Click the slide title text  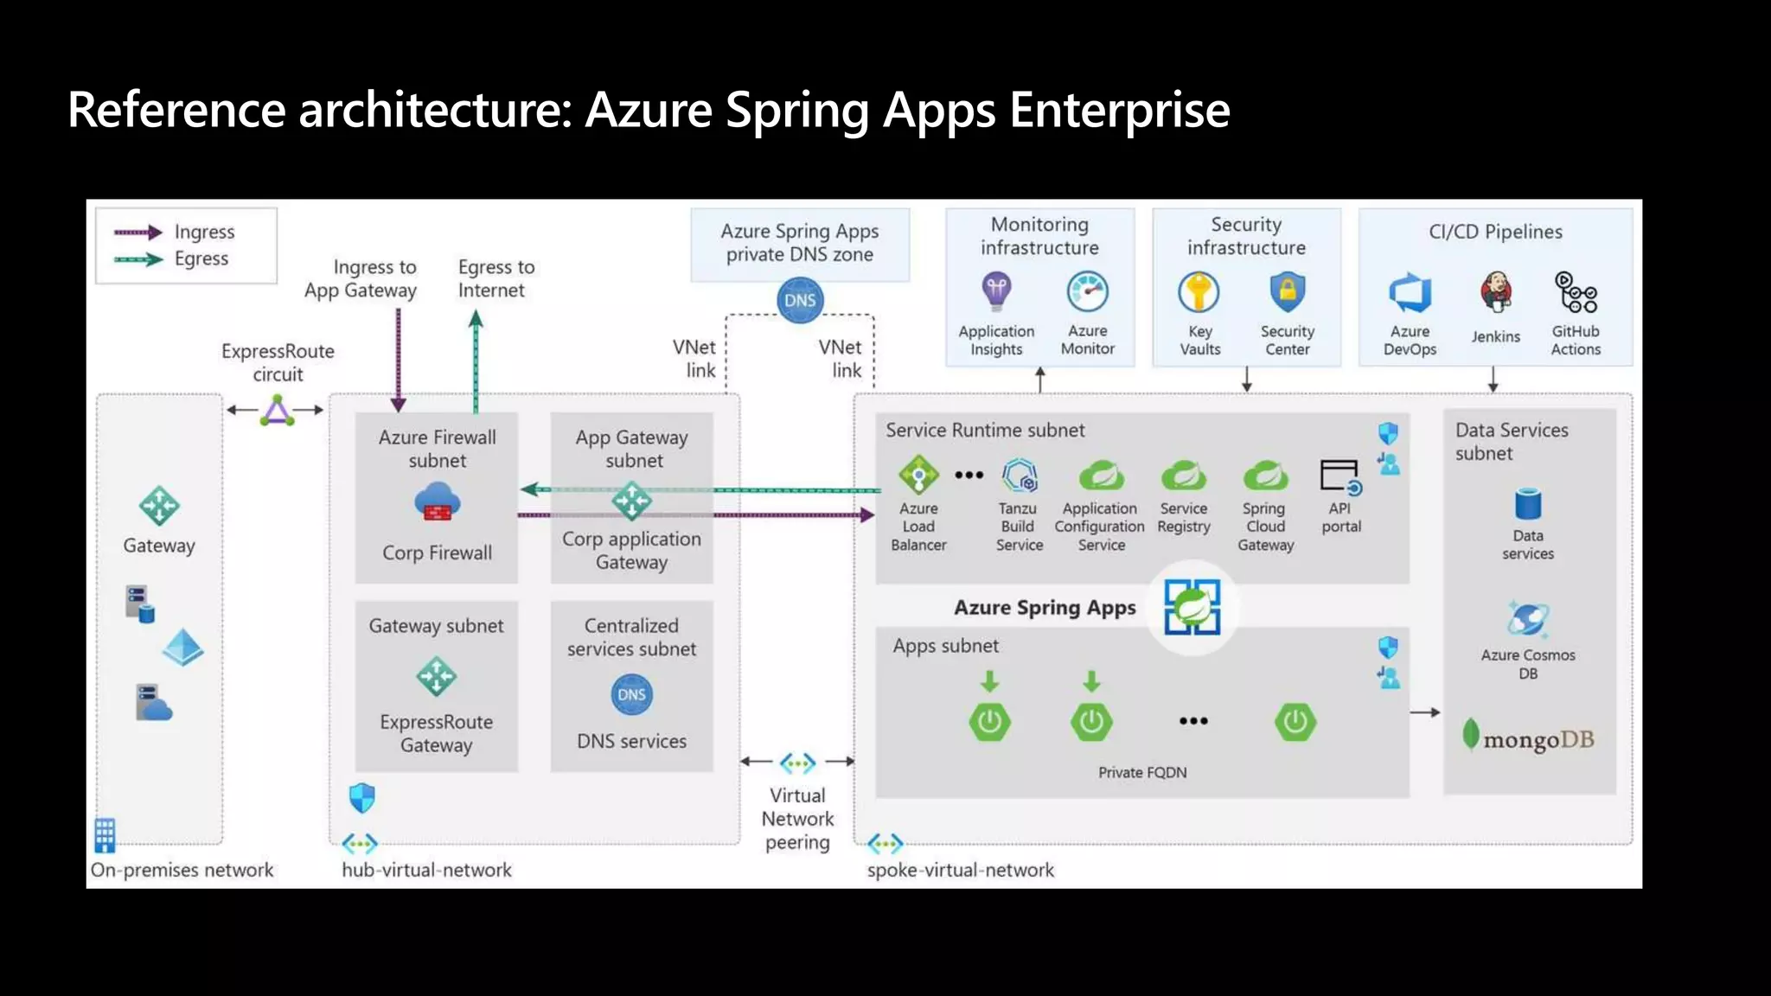click(x=649, y=110)
